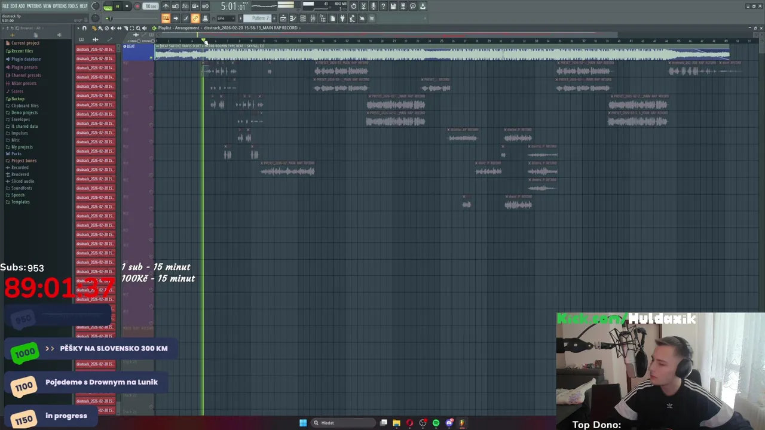Click the microphone icon in top toolbar
Viewport: 765px width, 430px height.
click(374, 6)
